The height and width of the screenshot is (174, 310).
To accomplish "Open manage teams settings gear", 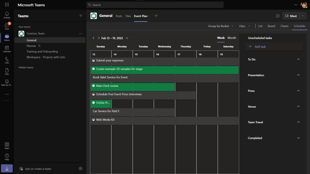I will pyautogui.click(x=80, y=168).
